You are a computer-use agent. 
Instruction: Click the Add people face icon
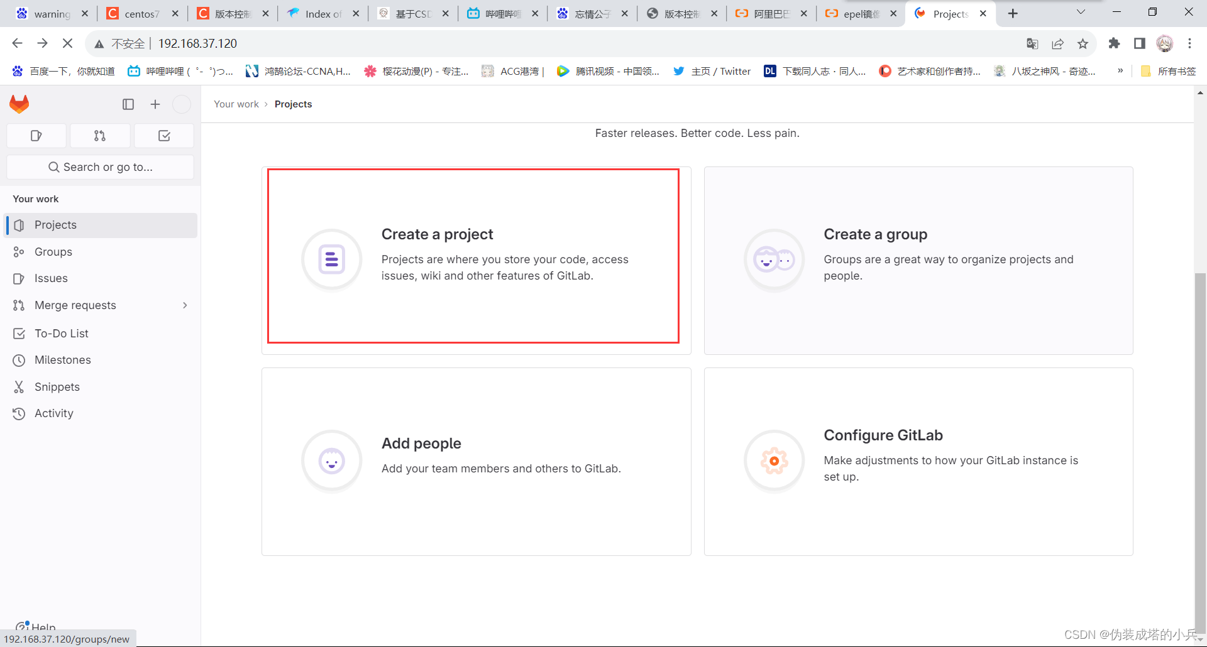332,461
